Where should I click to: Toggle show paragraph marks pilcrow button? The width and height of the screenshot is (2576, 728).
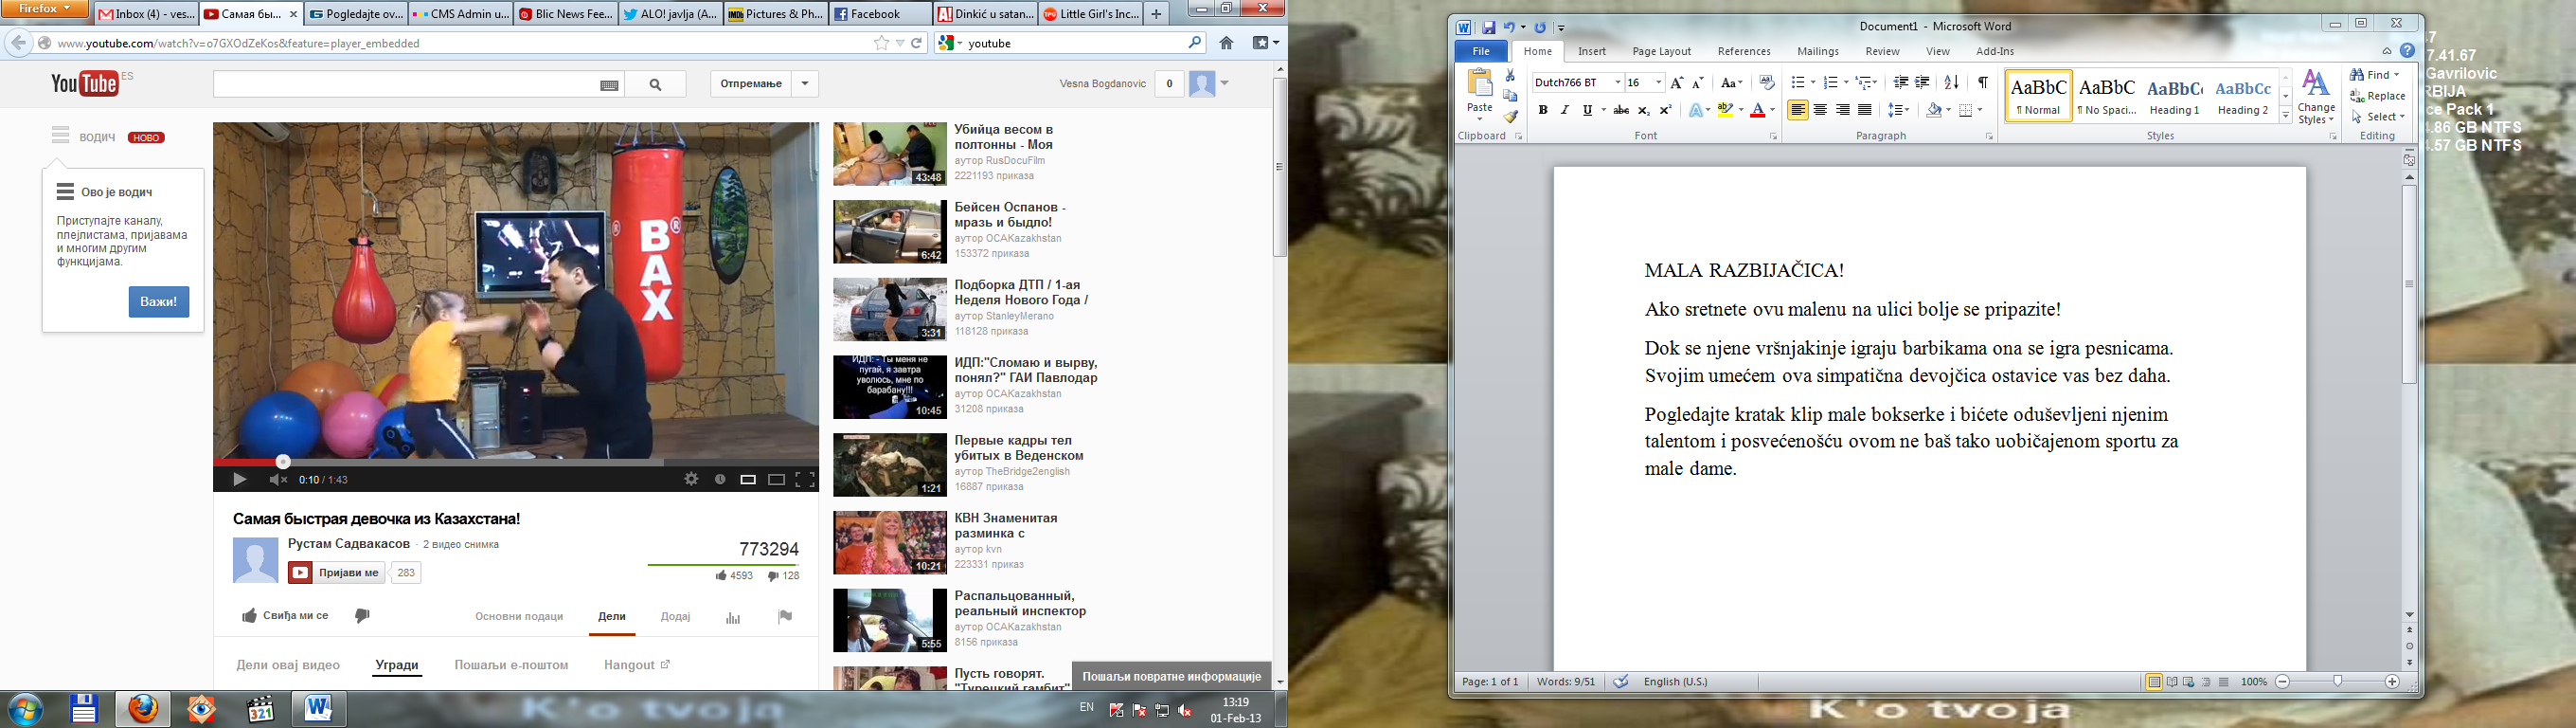pyautogui.click(x=1982, y=83)
